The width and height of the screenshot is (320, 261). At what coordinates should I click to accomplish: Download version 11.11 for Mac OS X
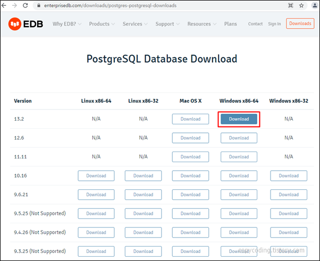click(x=190, y=157)
